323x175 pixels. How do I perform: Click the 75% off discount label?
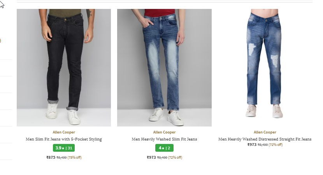[75, 158]
